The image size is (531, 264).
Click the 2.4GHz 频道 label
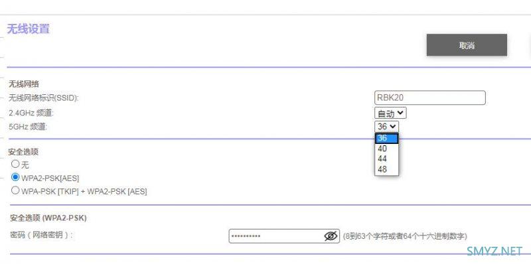31,113
